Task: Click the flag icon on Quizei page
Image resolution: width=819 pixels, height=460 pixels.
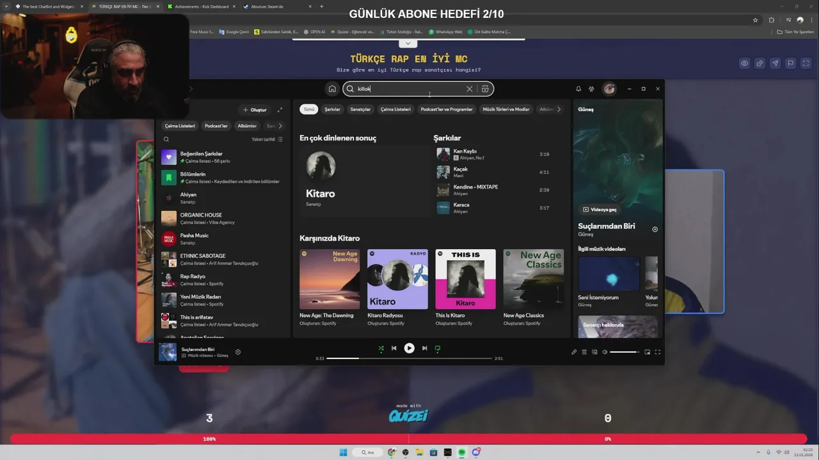Action: click(x=790, y=63)
